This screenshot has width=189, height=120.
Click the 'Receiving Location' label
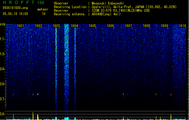70,7
